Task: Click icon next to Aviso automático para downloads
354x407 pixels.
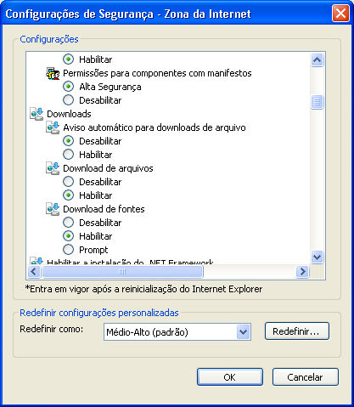Action: pyautogui.click(x=53, y=127)
